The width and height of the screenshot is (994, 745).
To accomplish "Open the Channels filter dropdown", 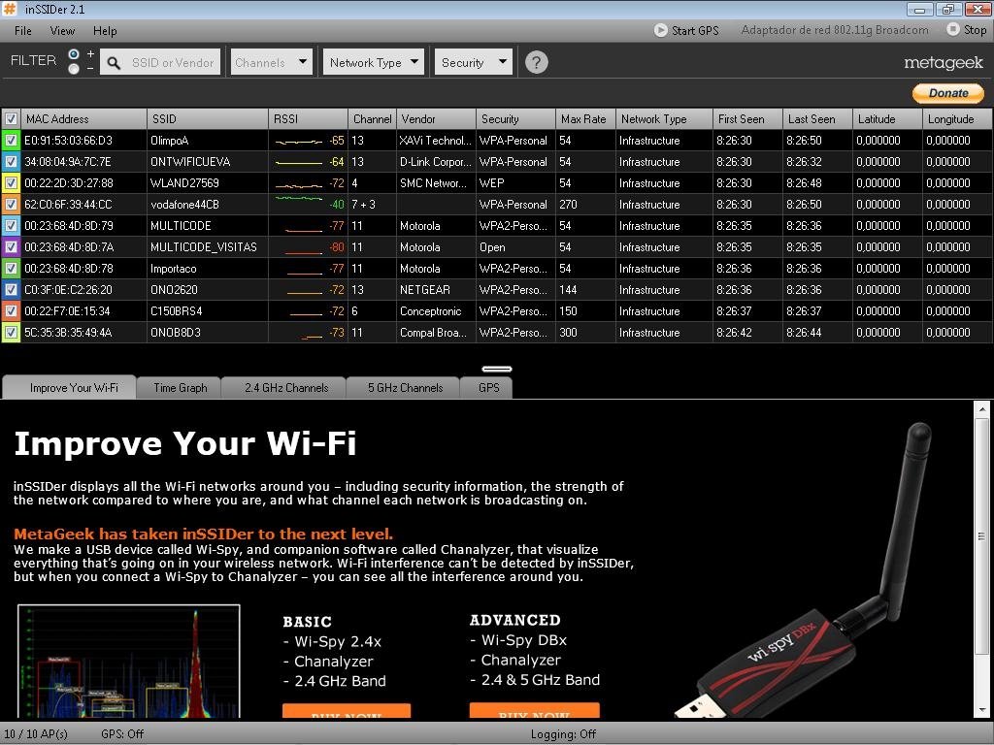I will pyautogui.click(x=272, y=62).
